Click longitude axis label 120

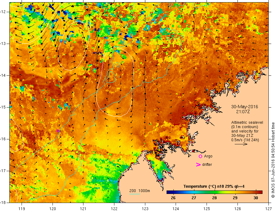coord(52,209)
